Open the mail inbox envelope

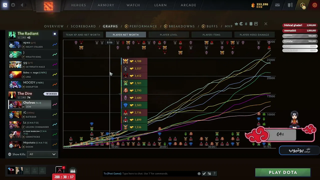pos(277,5)
